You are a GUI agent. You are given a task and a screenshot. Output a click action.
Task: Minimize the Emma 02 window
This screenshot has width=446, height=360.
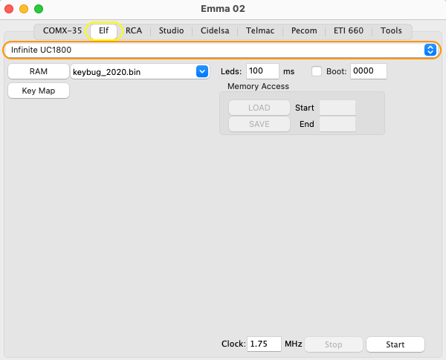[24, 9]
